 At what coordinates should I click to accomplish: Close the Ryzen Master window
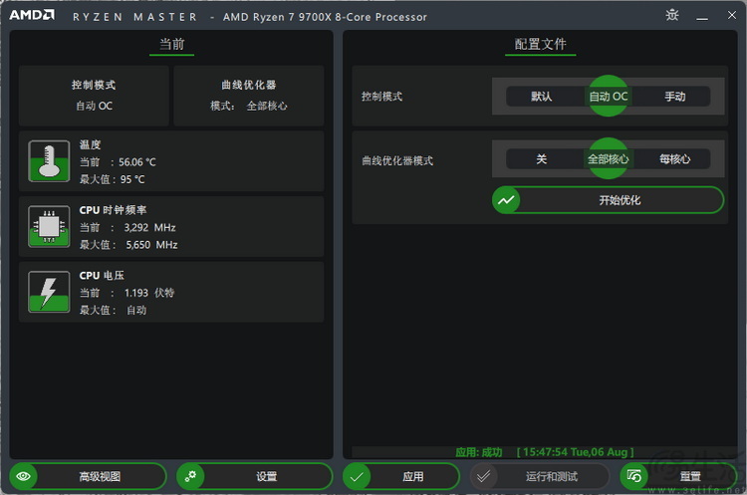coord(732,15)
